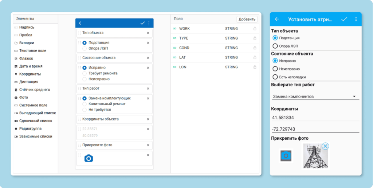The width and height of the screenshot is (373, 188).
Task: Click the checkmark in form editor header
Action: point(142,23)
